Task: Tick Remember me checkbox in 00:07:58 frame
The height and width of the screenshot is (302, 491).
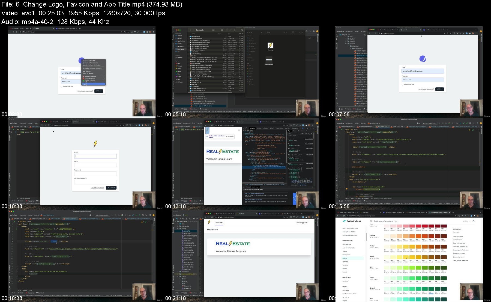Action: click(x=403, y=85)
